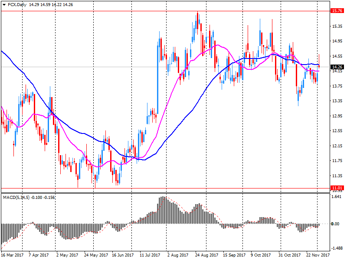Click the 24 Aug 2017 date label
Image resolution: width=347 pixels, height=260 pixels.
click(x=206, y=255)
